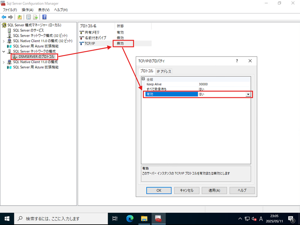300x225 pixels.
Task: Open the Windows Start menu
Action: pyautogui.click(x=7, y=219)
